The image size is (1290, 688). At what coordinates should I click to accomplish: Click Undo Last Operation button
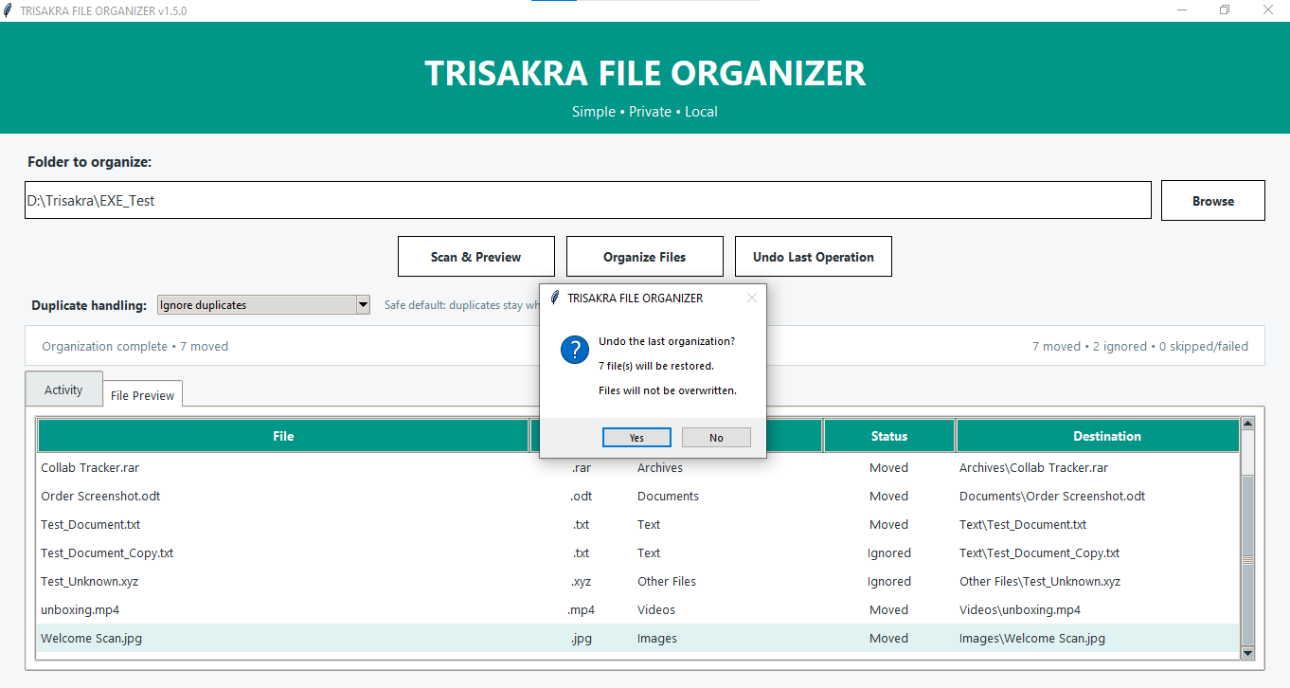click(814, 257)
